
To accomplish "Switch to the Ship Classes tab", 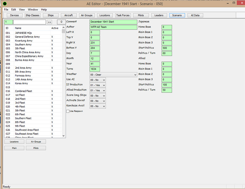I will click(33, 15).
